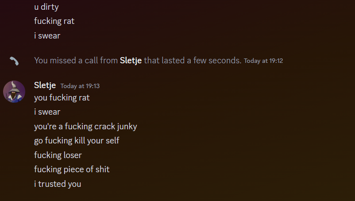
Task: Select the "you fucking rat" message
Action: pos(62,97)
